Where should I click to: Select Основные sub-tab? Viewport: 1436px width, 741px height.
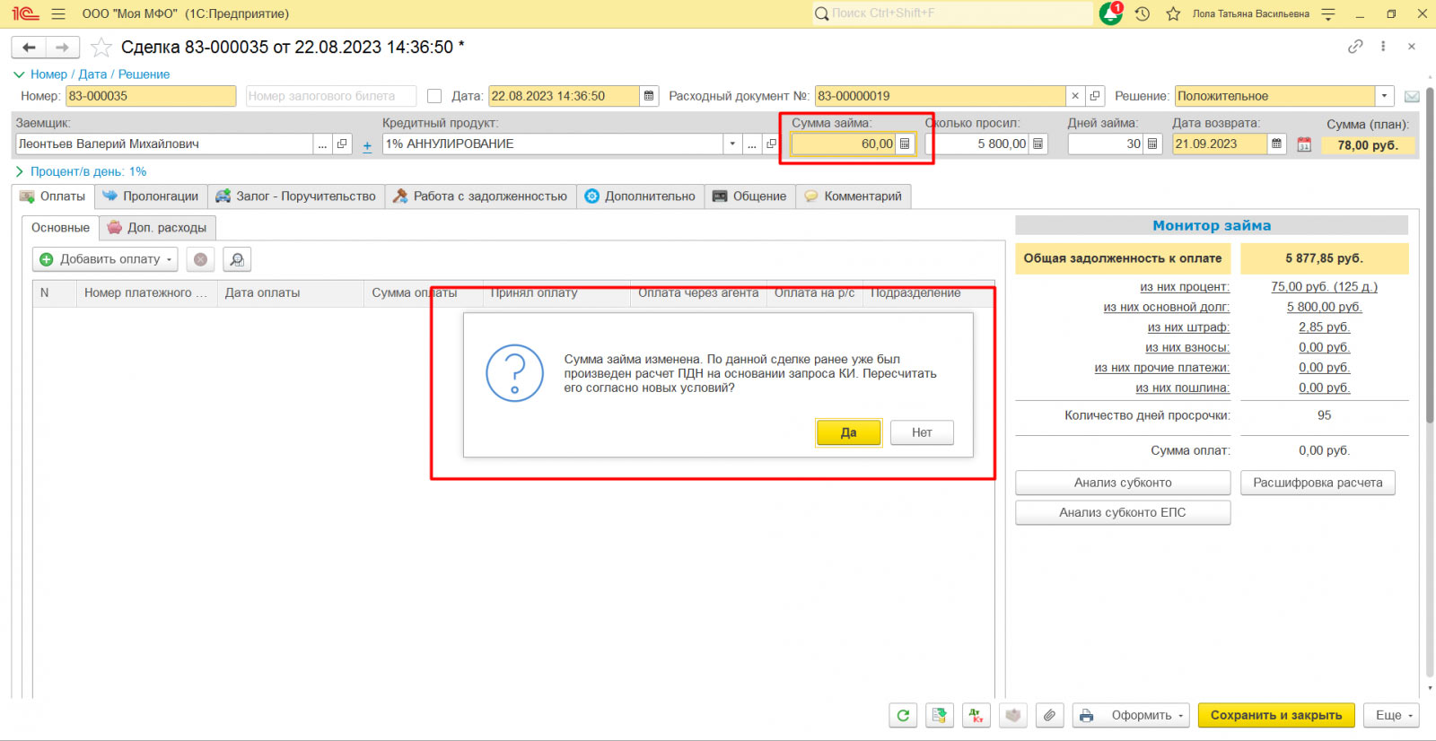[60, 228]
